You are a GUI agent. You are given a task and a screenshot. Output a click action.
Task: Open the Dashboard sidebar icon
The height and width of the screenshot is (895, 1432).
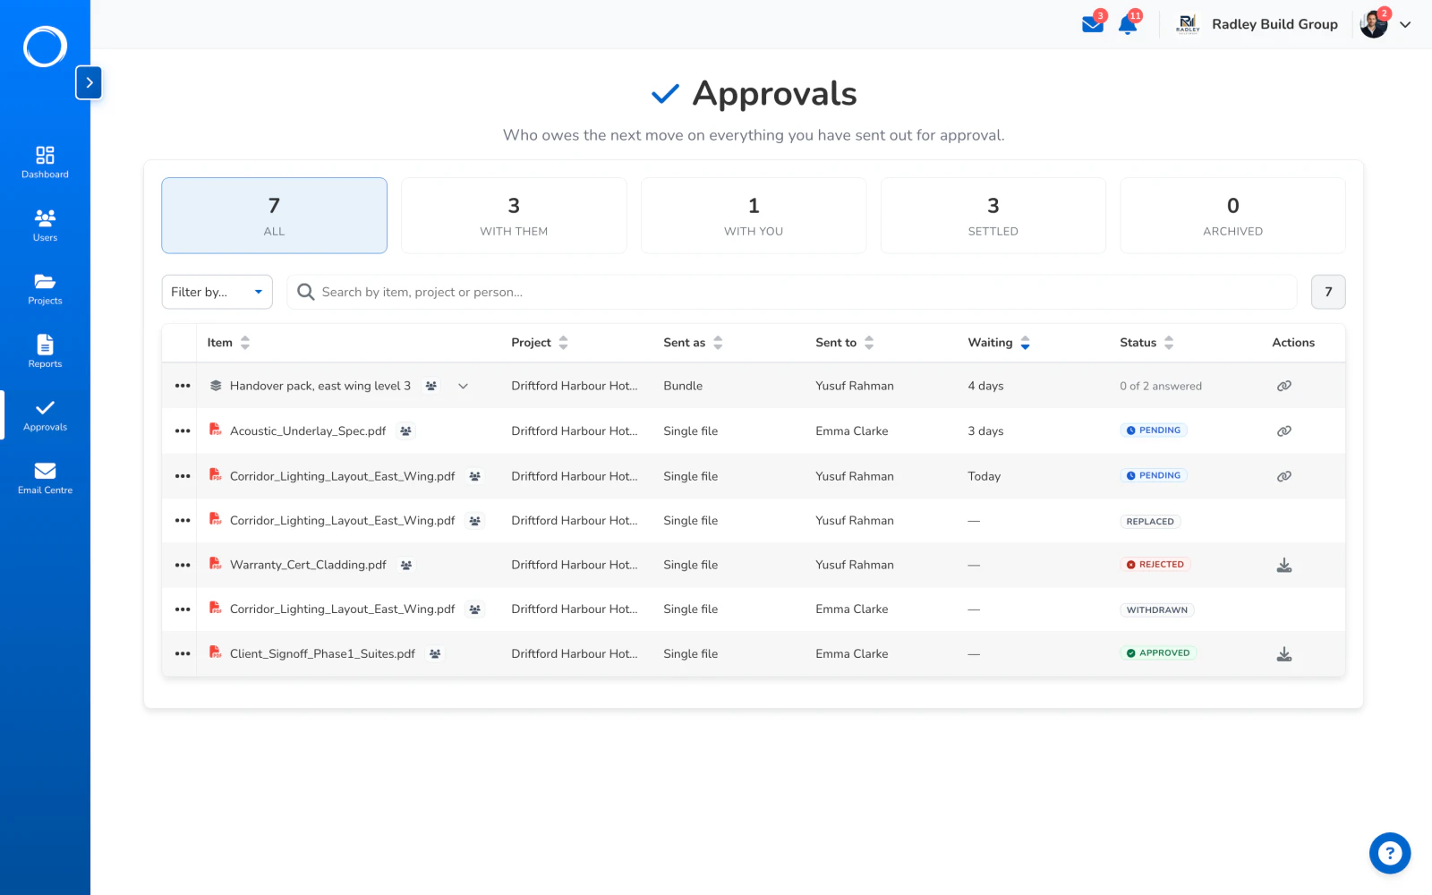(x=45, y=162)
